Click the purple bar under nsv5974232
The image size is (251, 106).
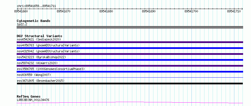pos(130,66)
